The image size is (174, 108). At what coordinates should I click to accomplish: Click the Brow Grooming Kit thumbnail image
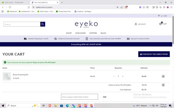click(7, 76)
